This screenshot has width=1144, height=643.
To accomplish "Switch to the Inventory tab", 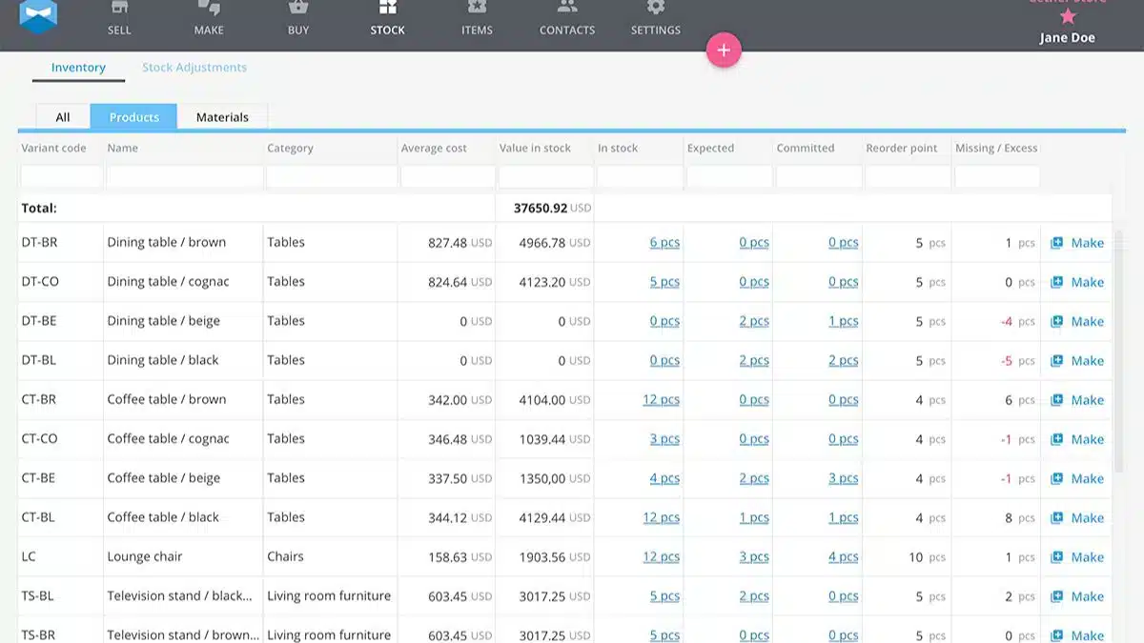I will pyautogui.click(x=78, y=68).
